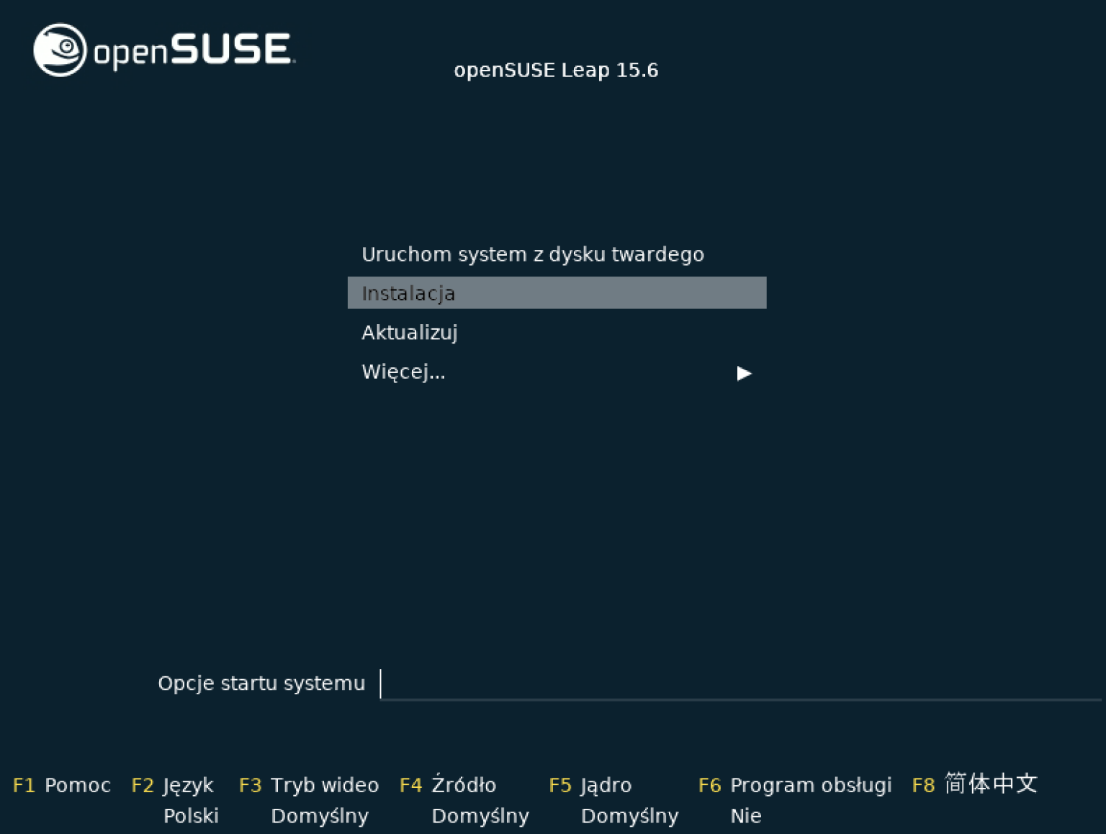Click the Opcje startu systemu input field
This screenshot has height=834, width=1106.
point(741,683)
